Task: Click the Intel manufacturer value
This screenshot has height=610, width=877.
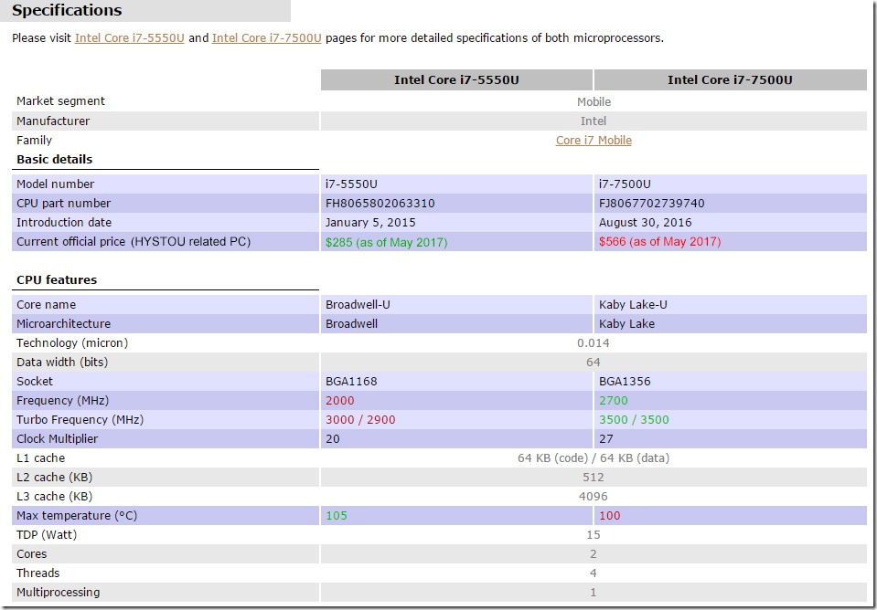Action: [x=594, y=121]
